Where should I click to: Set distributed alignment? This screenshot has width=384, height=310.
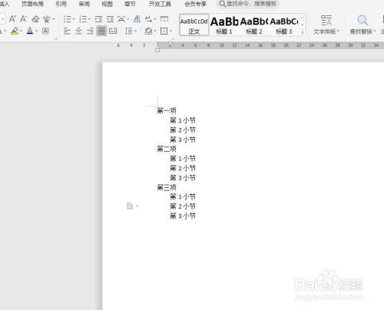pyautogui.click(x=113, y=31)
